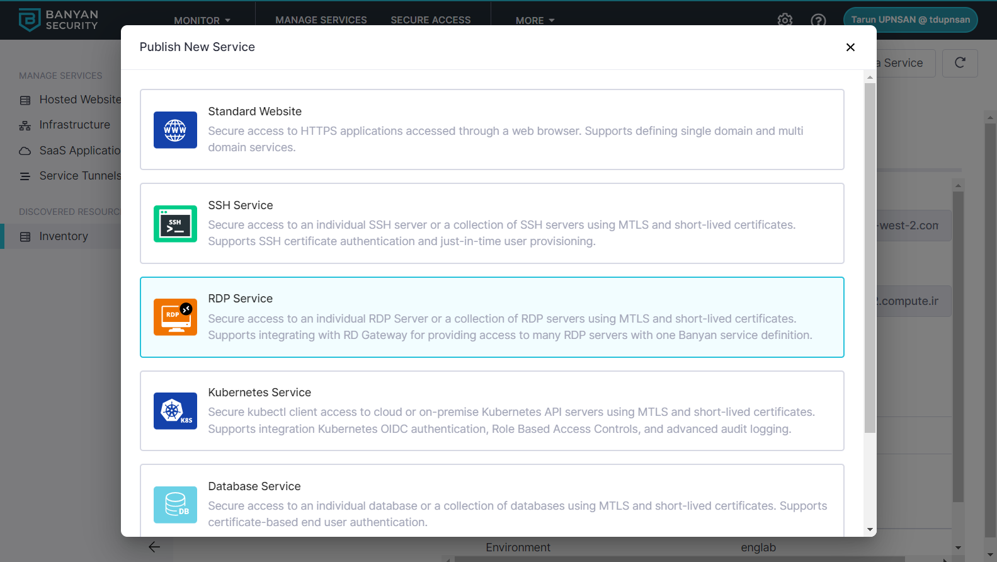The height and width of the screenshot is (562, 997).
Task: Open Inventory in the sidebar
Action: (x=64, y=236)
